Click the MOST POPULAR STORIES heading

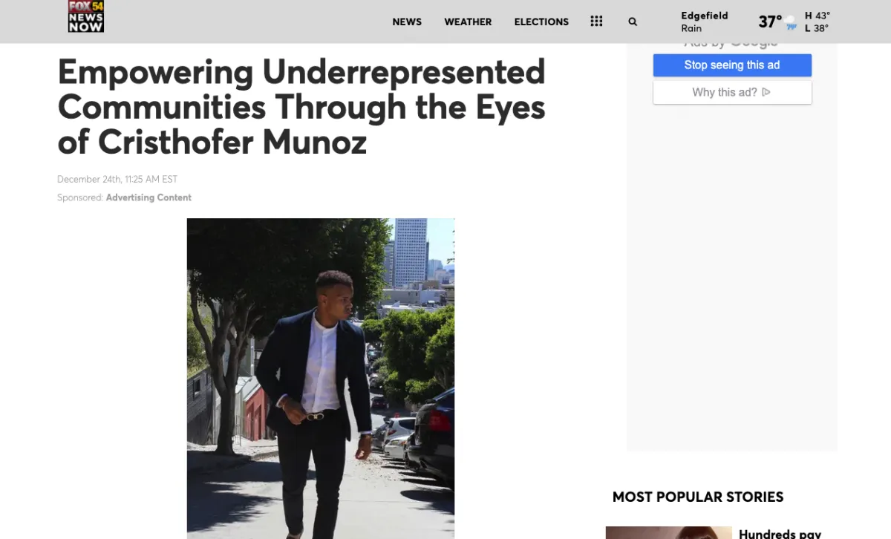[697, 497]
